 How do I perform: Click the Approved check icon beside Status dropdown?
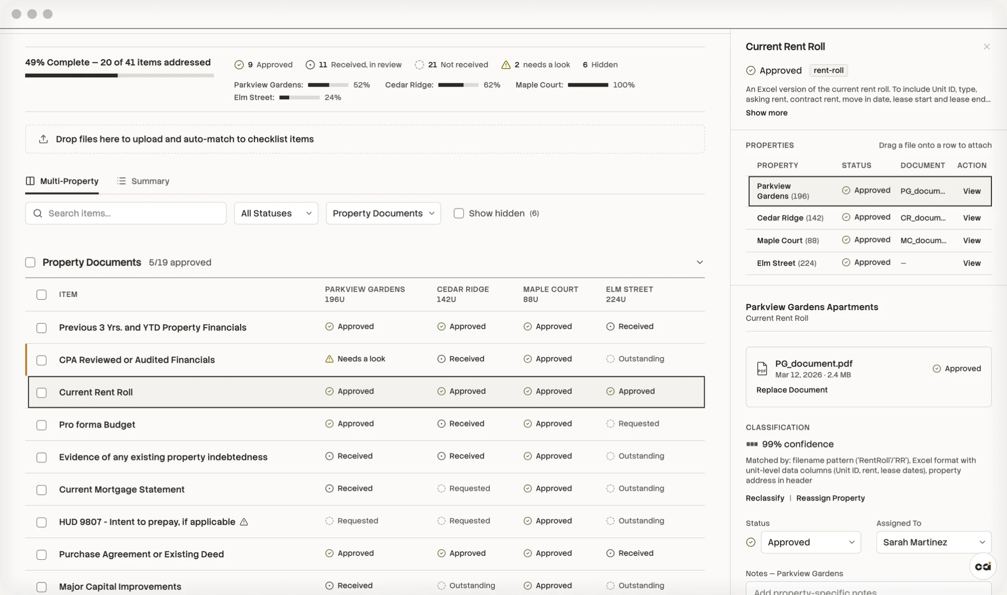click(x=751, y=542)
